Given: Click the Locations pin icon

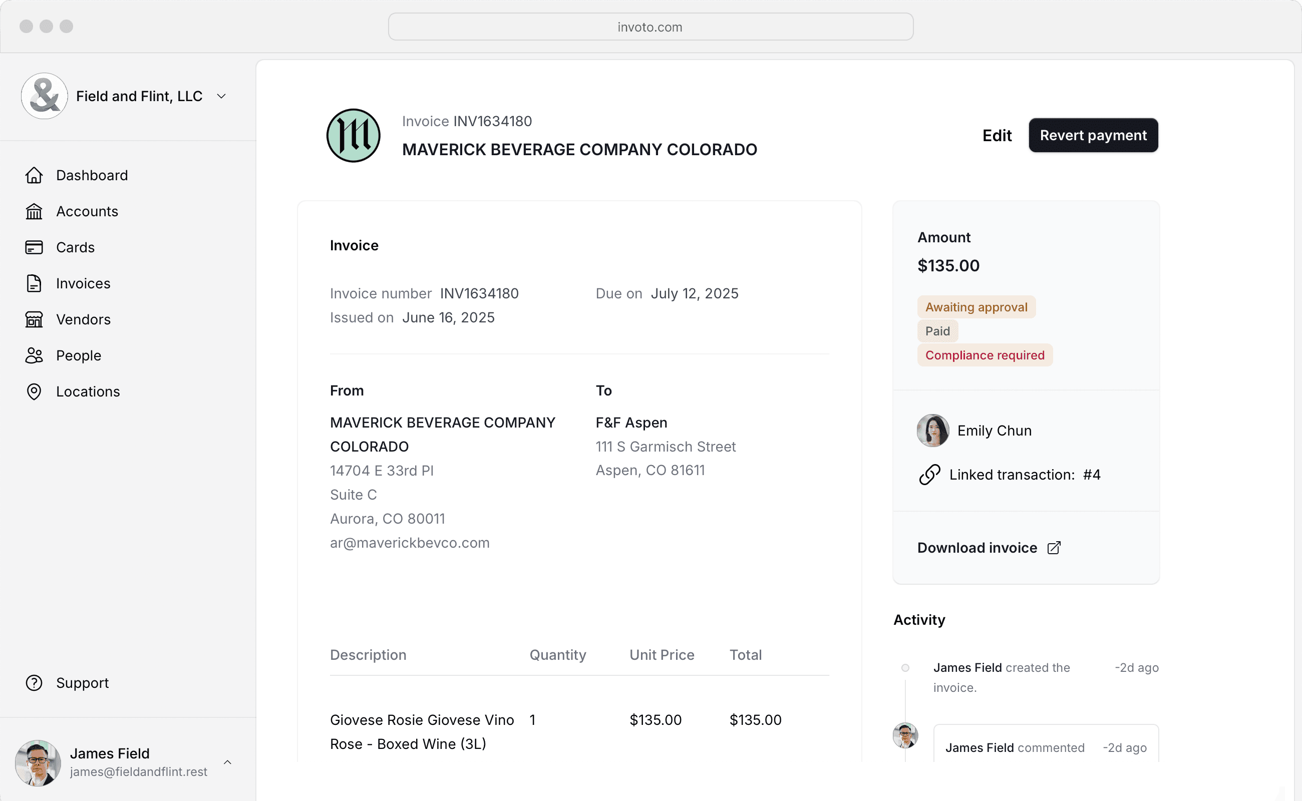Looking at the screenshot, I should click(x=34, y=391).
